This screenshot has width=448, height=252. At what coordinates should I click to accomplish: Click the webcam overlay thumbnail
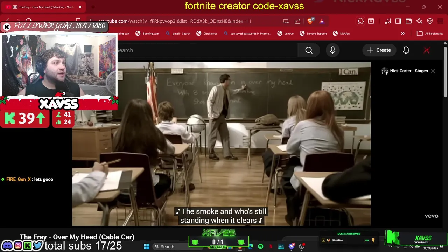point(59,65)
